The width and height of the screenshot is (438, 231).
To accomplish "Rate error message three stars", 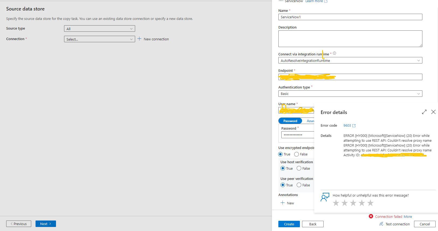I will tap(353, 203).
